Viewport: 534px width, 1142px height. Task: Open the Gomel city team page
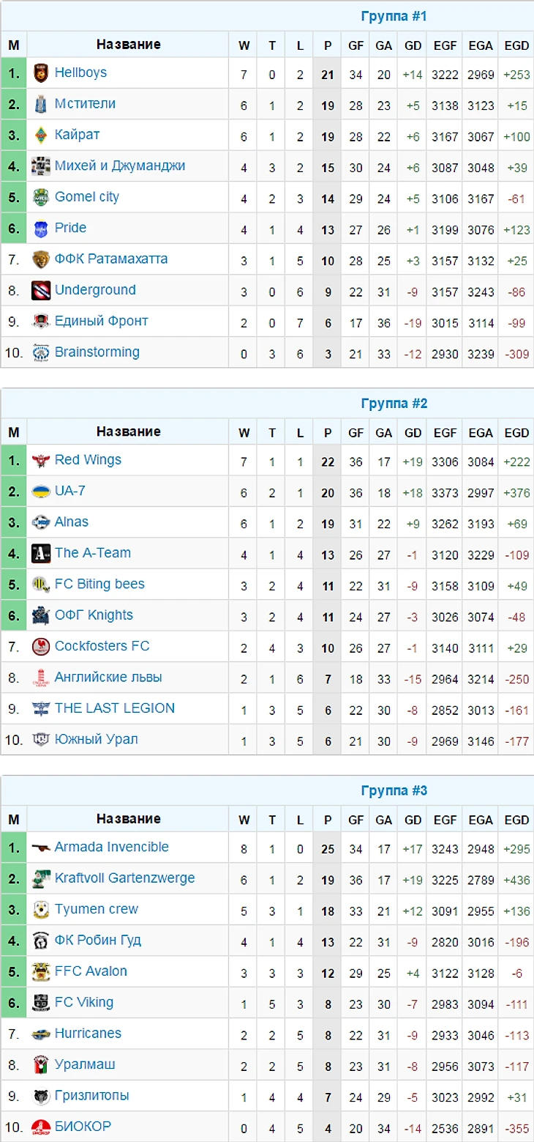click(x=86, y=197)
